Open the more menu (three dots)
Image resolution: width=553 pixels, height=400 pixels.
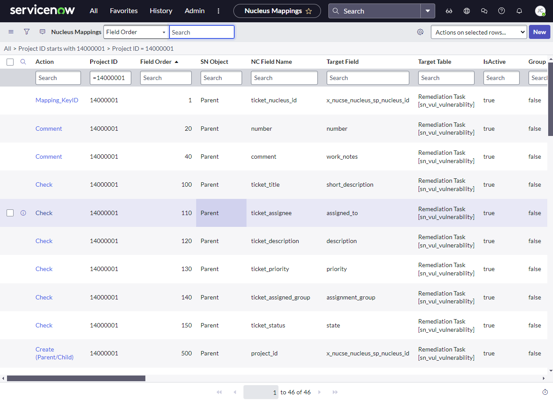point(218,11)
